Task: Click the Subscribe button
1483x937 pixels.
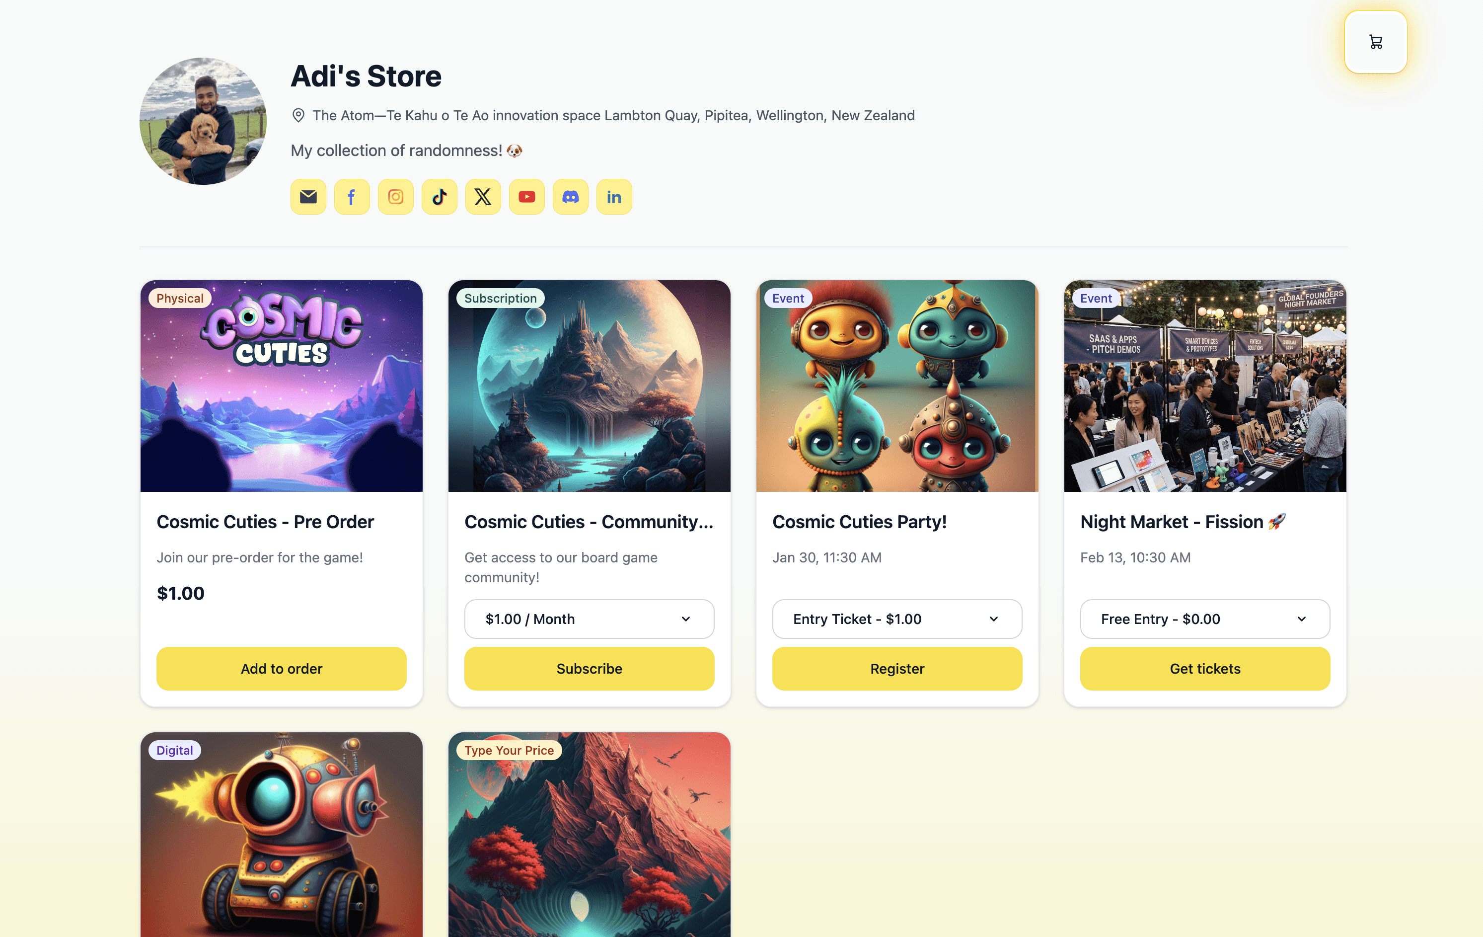Action: (589, 668)
